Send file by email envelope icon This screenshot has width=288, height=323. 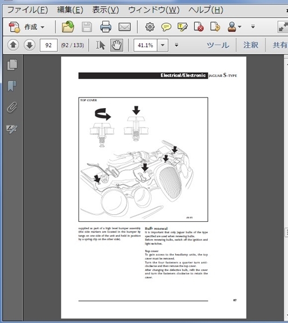[x=124, y=27]
